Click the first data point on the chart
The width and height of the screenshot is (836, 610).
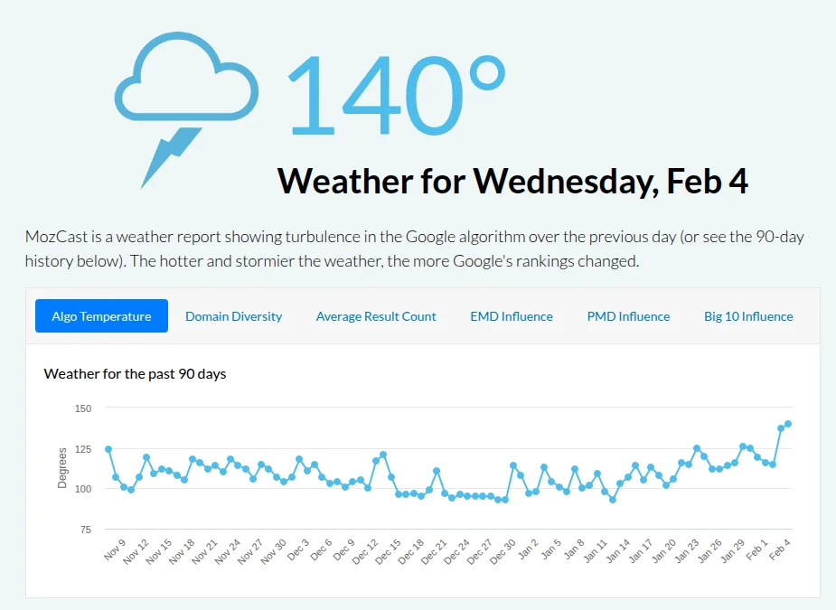[108, 449]
